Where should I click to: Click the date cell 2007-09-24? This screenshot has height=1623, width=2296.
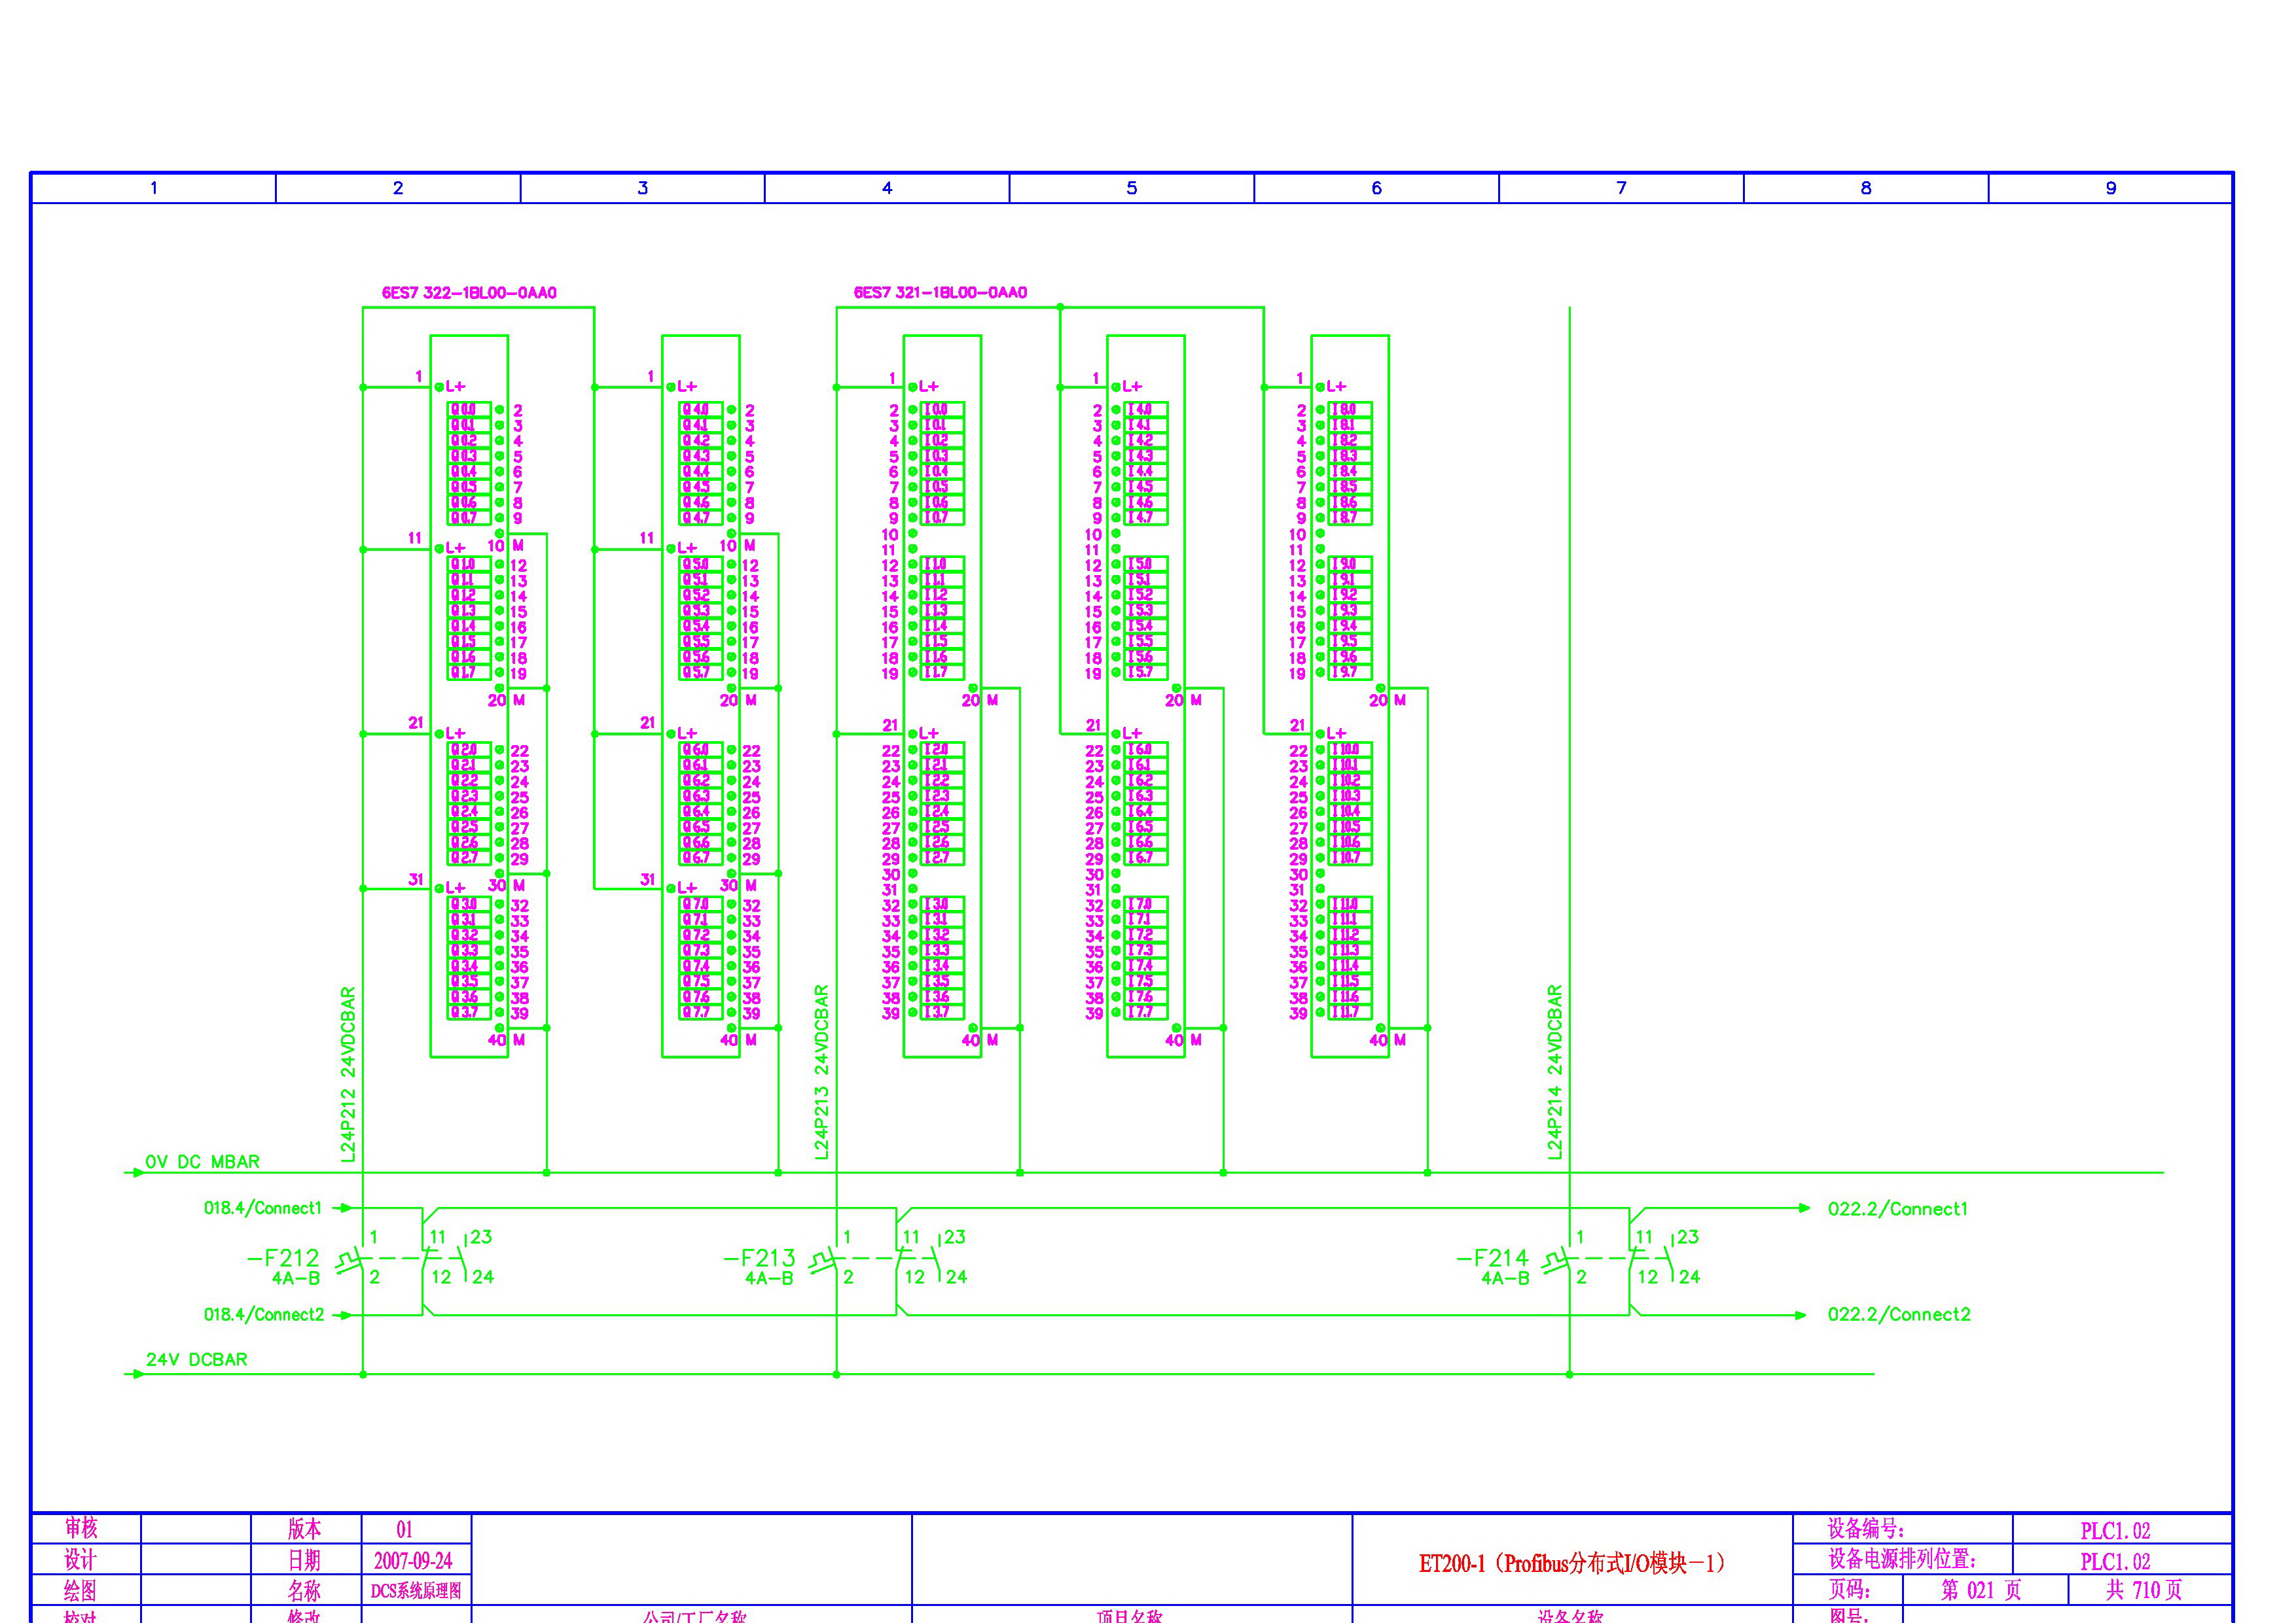413,1561
